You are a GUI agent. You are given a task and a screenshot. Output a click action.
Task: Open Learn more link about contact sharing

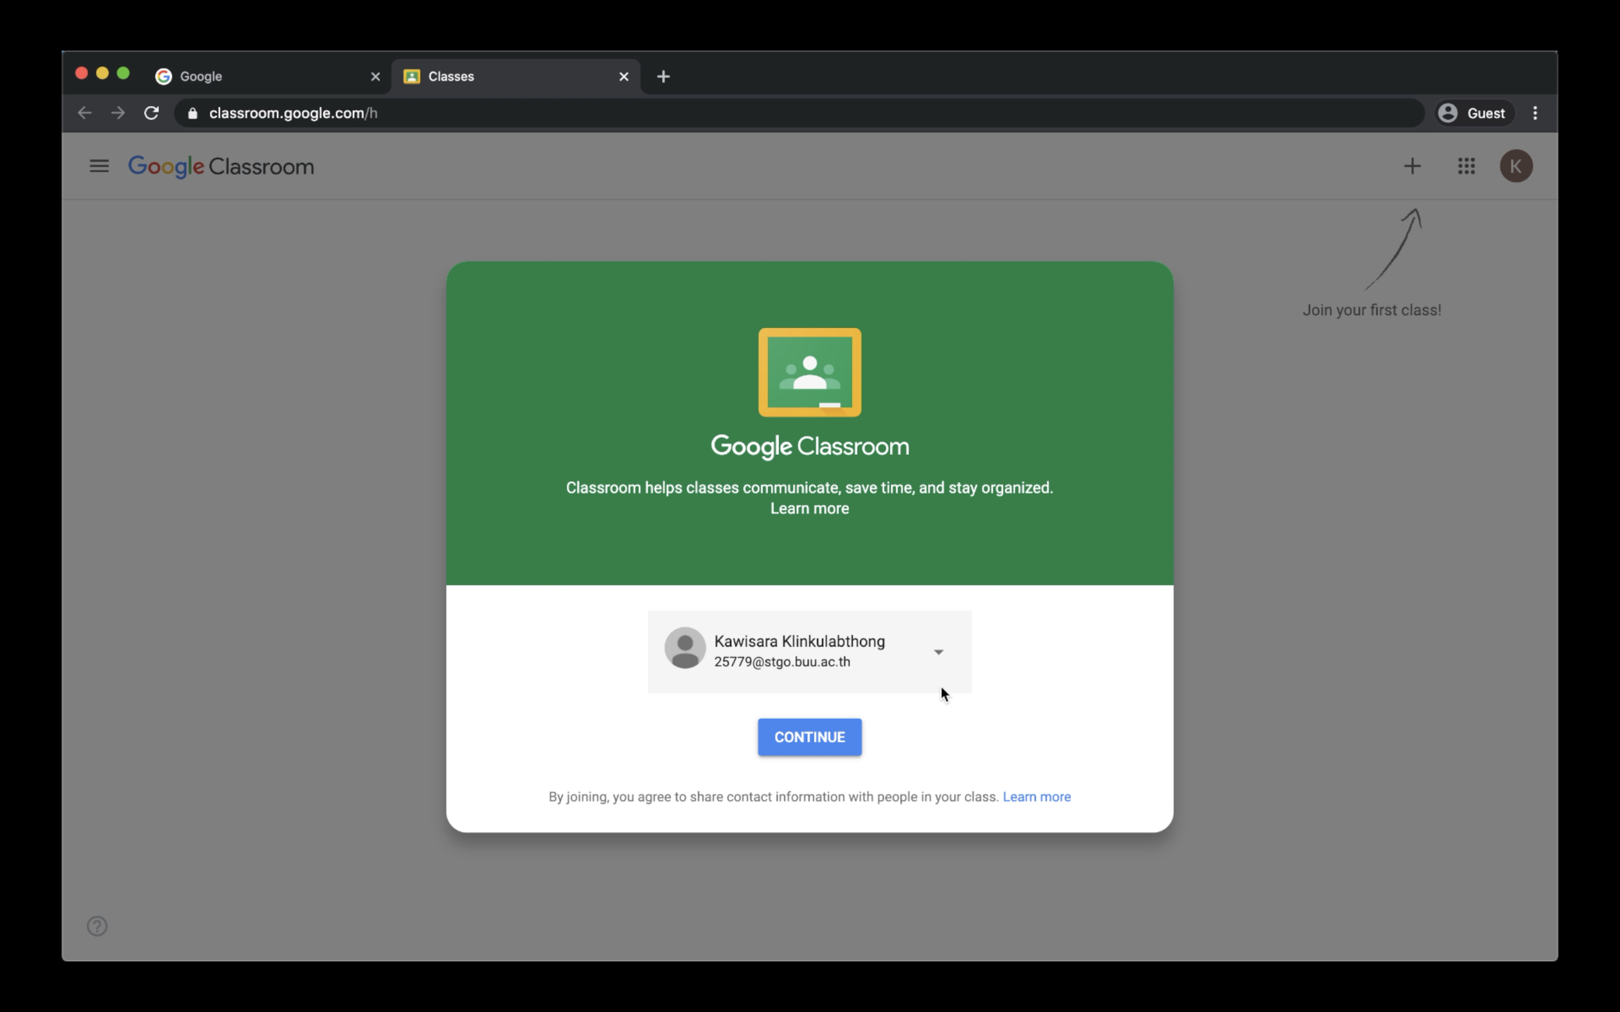1036,797
